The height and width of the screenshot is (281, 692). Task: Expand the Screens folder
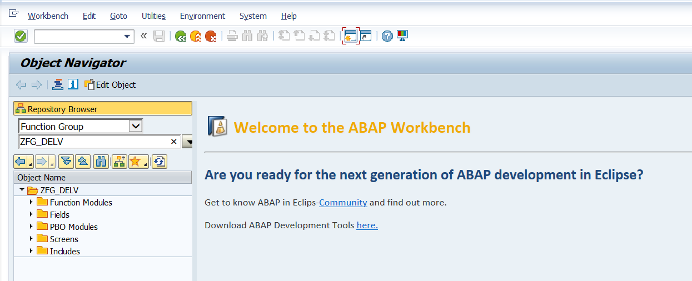[32, 239]
